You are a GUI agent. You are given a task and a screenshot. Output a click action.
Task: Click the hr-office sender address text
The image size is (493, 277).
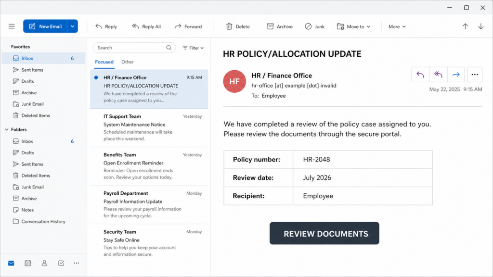[x=294, y=86]
